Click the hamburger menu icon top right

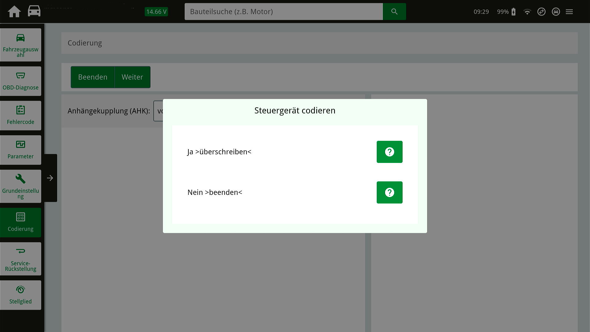point(569,12)
